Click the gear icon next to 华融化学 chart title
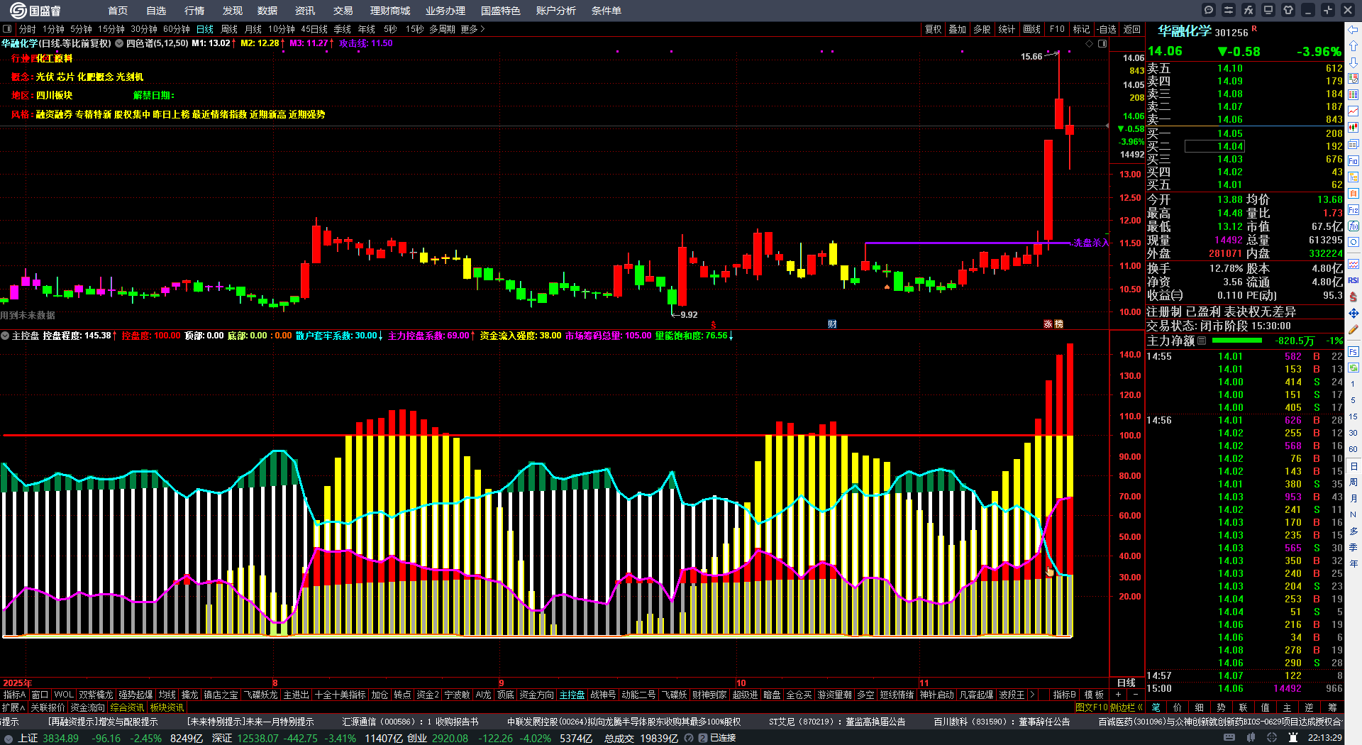The width and height of the screenshot is (1362, 745). [120, 43]
